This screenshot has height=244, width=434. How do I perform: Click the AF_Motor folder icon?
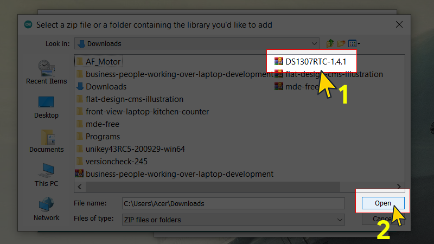pyautogui.click(x=80, y=61)
